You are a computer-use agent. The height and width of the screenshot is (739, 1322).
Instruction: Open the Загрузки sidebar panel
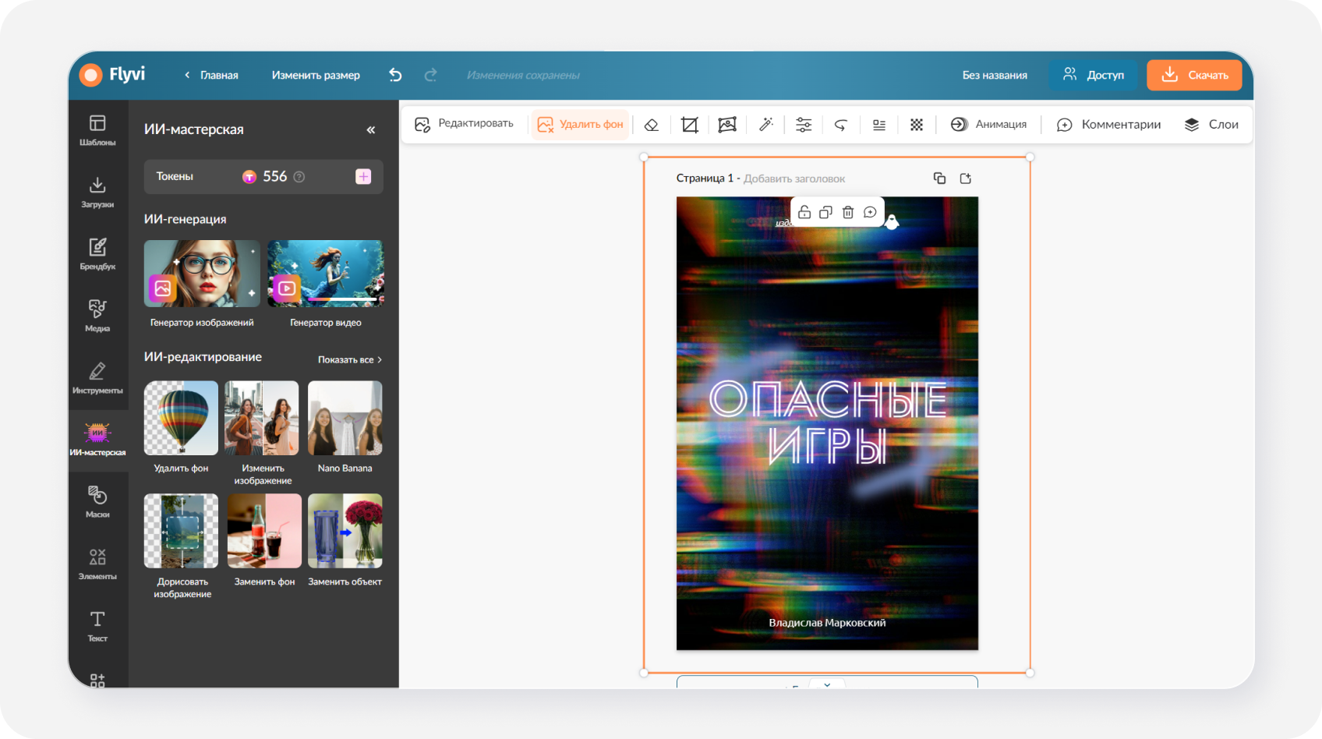click(97, 193)
